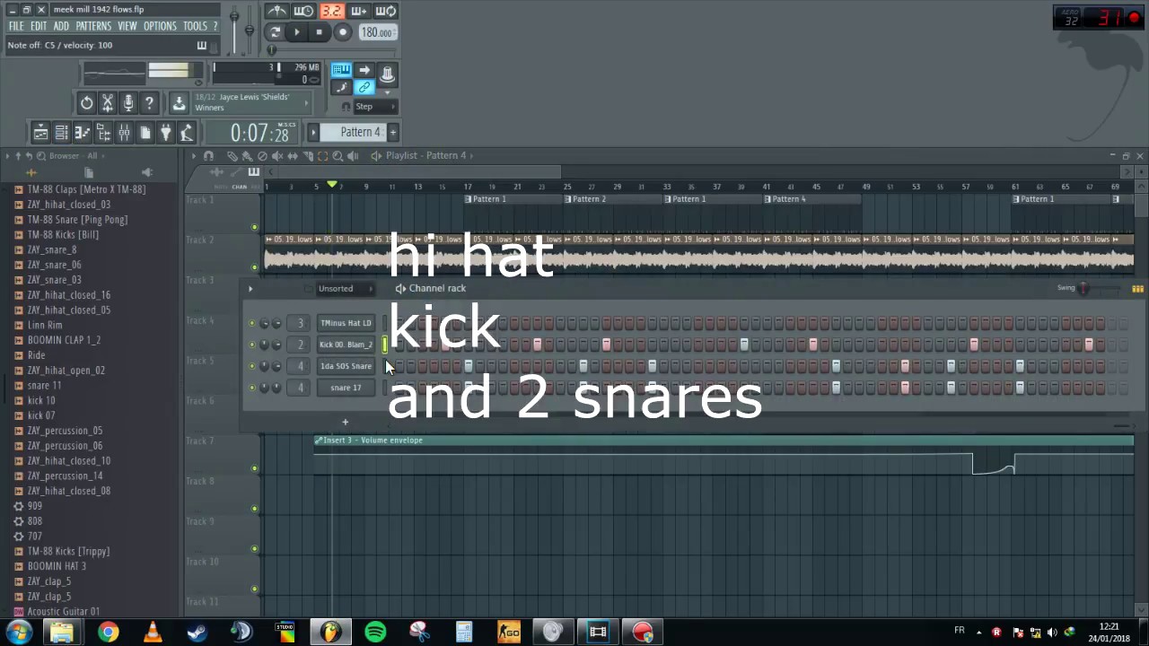This screenshot has width=1149, height=646.
Task: Open the OPTIONS menu
Action: (160, 26)
